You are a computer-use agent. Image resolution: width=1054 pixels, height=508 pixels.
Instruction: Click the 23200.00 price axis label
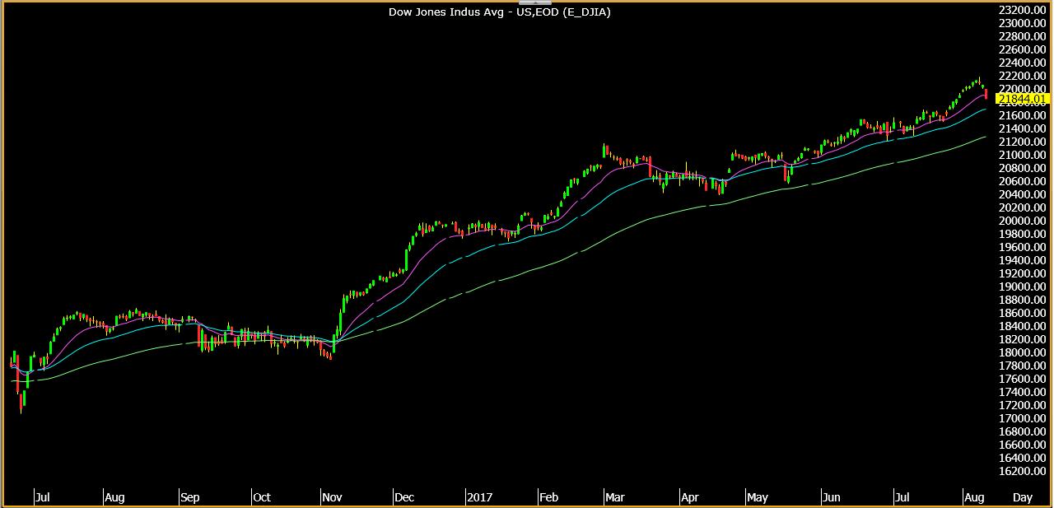(1023, 10)
